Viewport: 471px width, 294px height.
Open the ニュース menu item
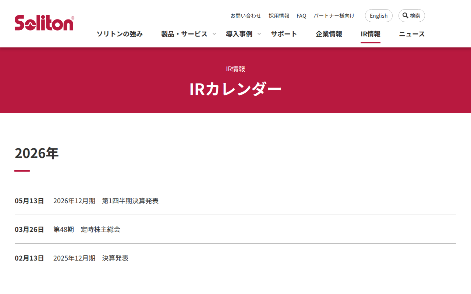point(412,34)
